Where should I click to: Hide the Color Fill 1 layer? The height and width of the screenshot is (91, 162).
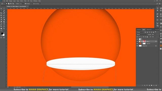(137, 43)
